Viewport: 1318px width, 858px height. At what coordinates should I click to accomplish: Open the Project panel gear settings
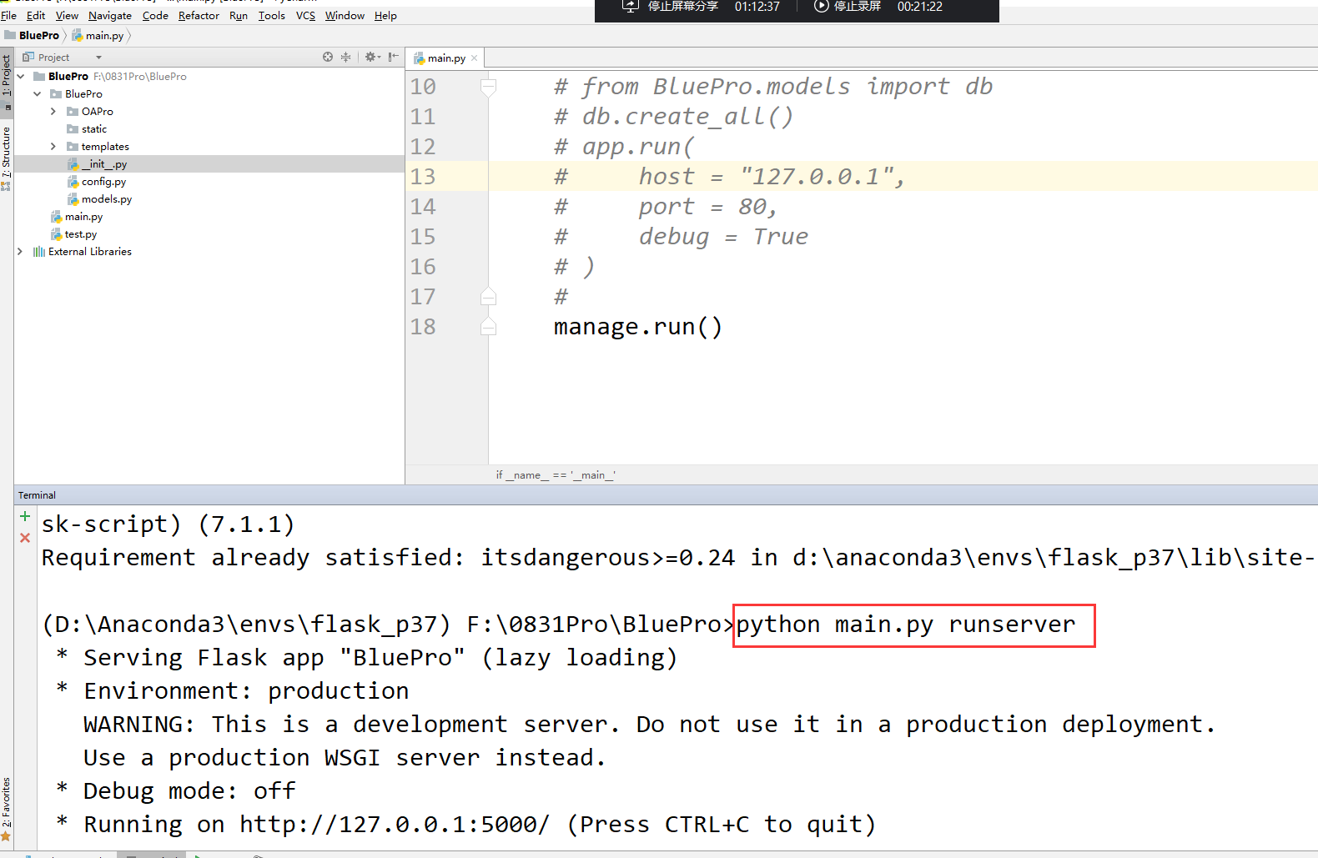372,57
